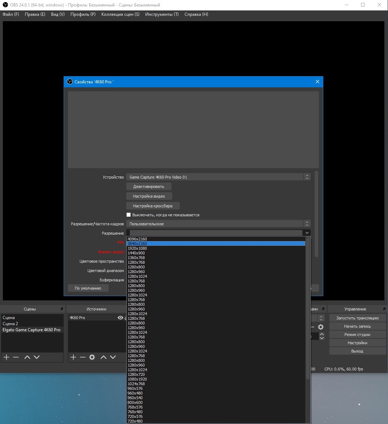Pick 960x540 in the resolution list

tap(216, 398)
